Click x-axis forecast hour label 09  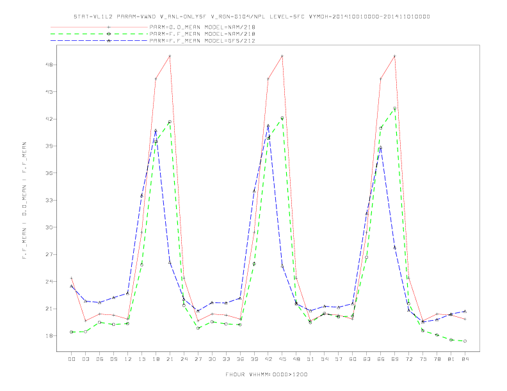(x=113, y=359)
